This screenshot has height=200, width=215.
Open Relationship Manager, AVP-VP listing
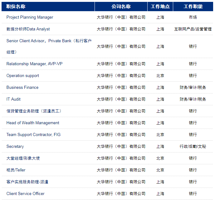click(34, 64)
